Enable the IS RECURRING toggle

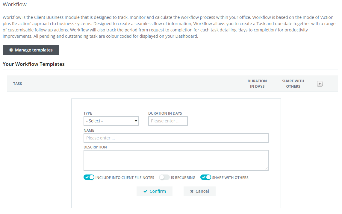(x=164, y=177)
